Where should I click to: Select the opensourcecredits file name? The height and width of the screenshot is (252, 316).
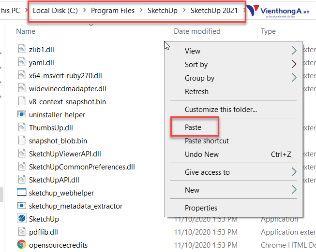click(x=58, y=245)
